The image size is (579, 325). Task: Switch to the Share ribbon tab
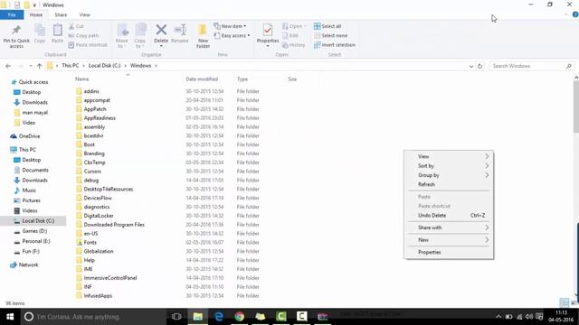click(61, 14)
